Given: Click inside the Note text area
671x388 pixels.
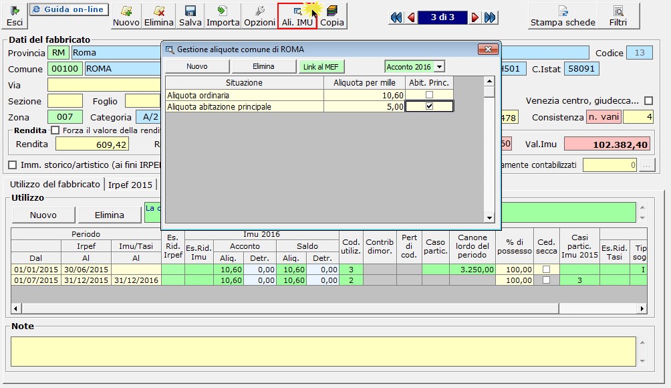Looking at the screenshot, I should (x=323, y=352).
